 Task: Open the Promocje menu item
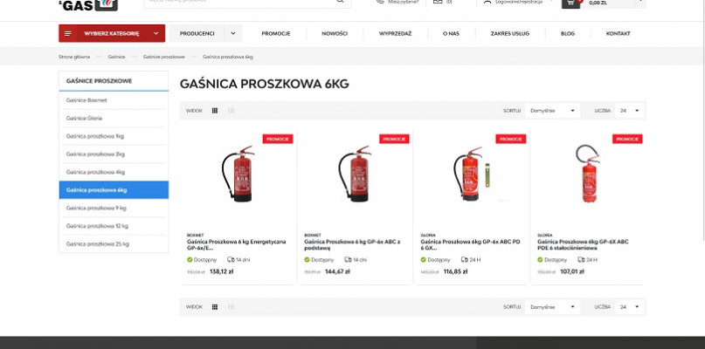tap(275, 34)
